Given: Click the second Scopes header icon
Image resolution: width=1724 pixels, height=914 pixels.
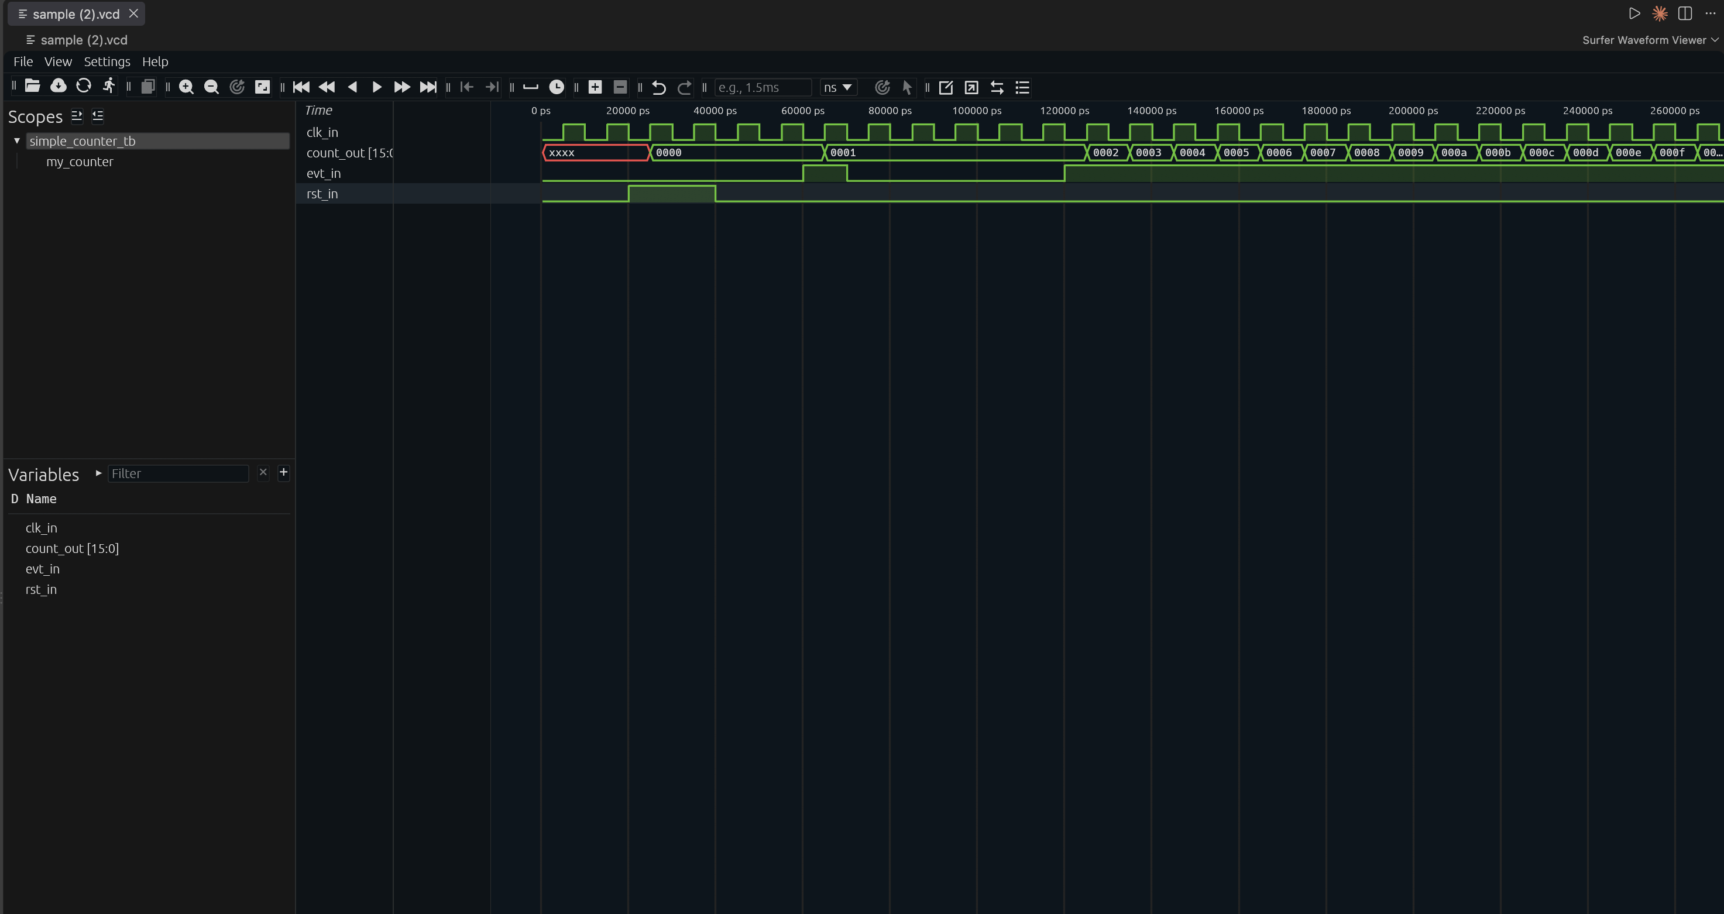Looking at the screenshot, I should [x=98, y=116].
